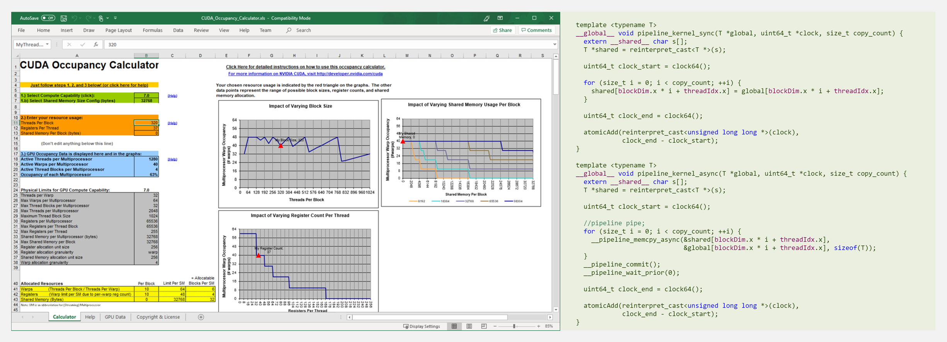Click the Undo arrow icon
This screenshot has height=342, width=947.
[74, 18]
